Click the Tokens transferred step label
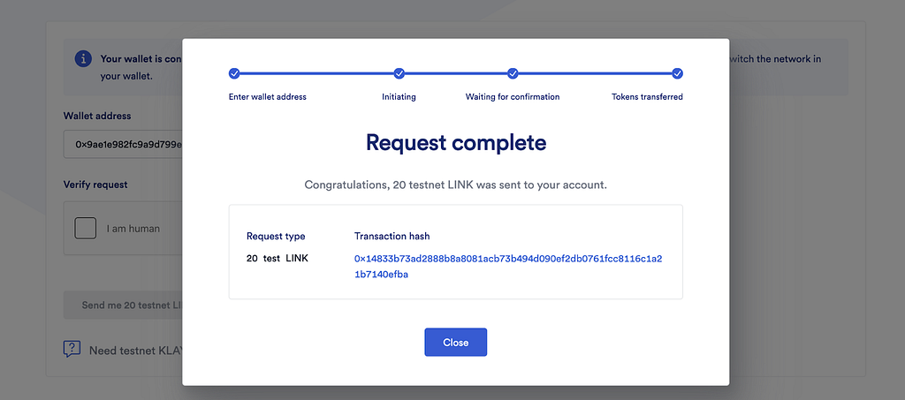Screen dimensions: 905x400 click(647, 97)
